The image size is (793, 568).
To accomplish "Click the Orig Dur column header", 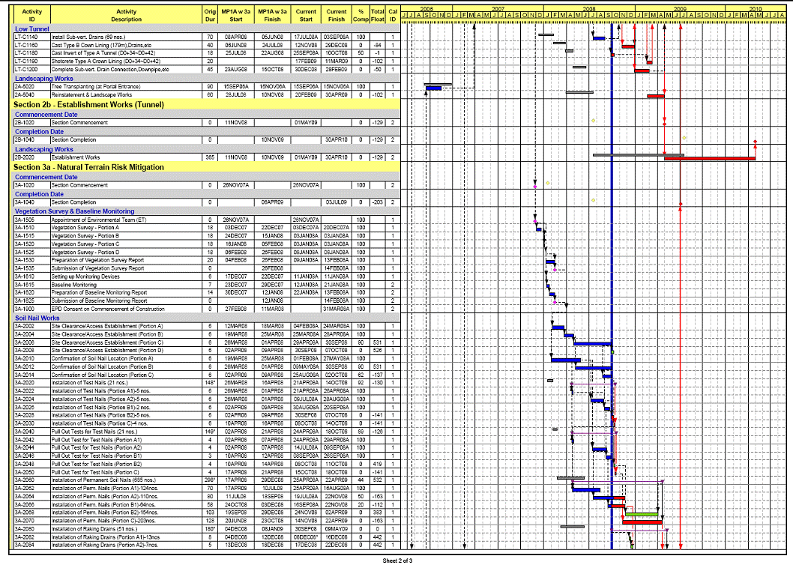I will click(x=209, y=15).
